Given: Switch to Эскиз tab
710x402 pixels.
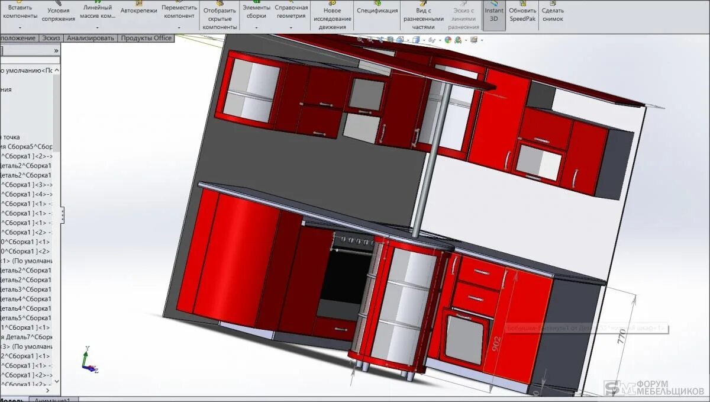Looking at the screenshot, I should click(x=51, y=38).
